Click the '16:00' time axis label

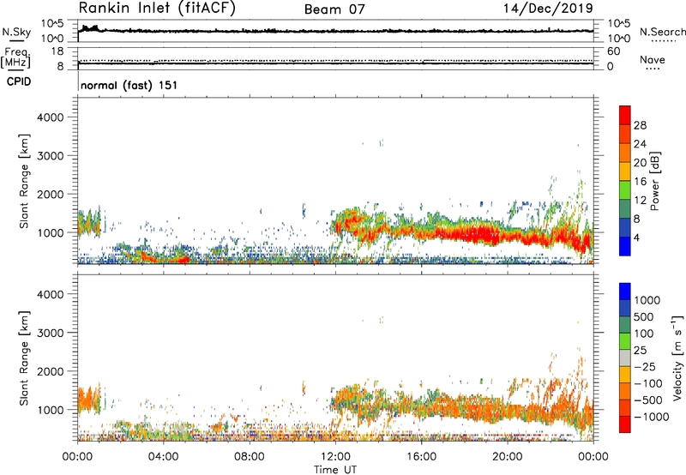click(421, 457)
